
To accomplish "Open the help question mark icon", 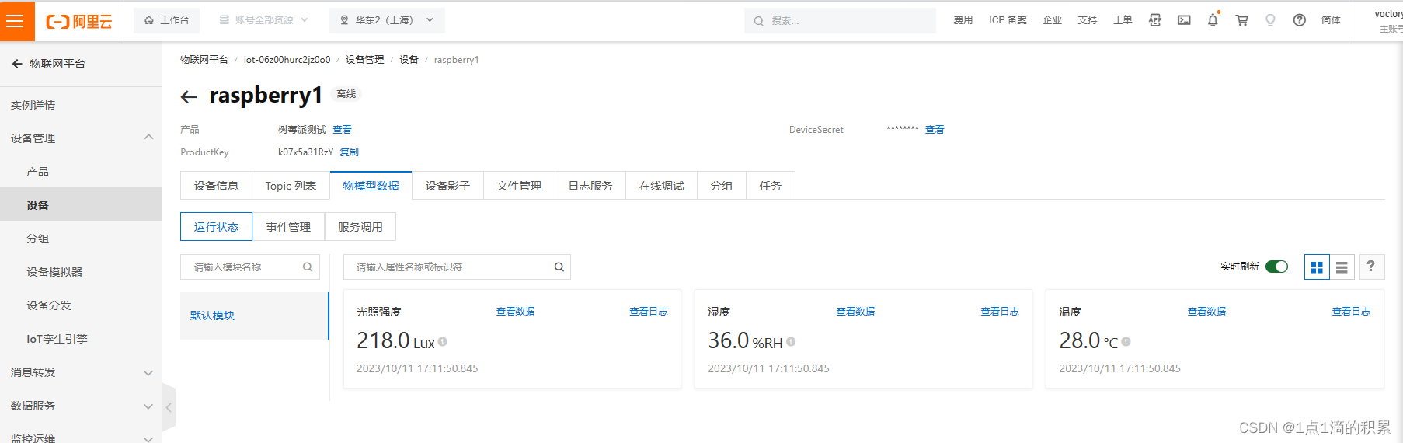I will click(1299, 20).
